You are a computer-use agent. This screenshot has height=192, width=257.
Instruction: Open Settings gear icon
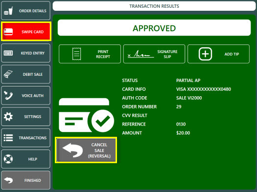point(8,117)
